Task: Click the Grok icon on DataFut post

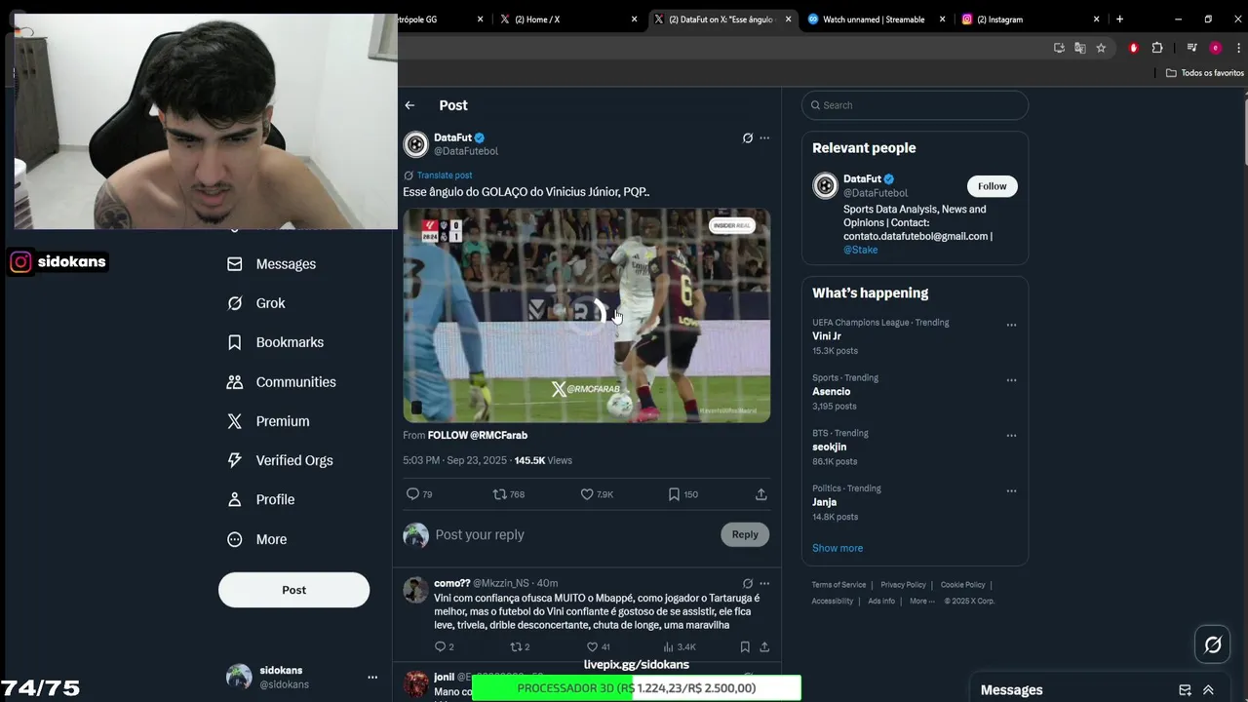Action: click(x=748, y=138)
